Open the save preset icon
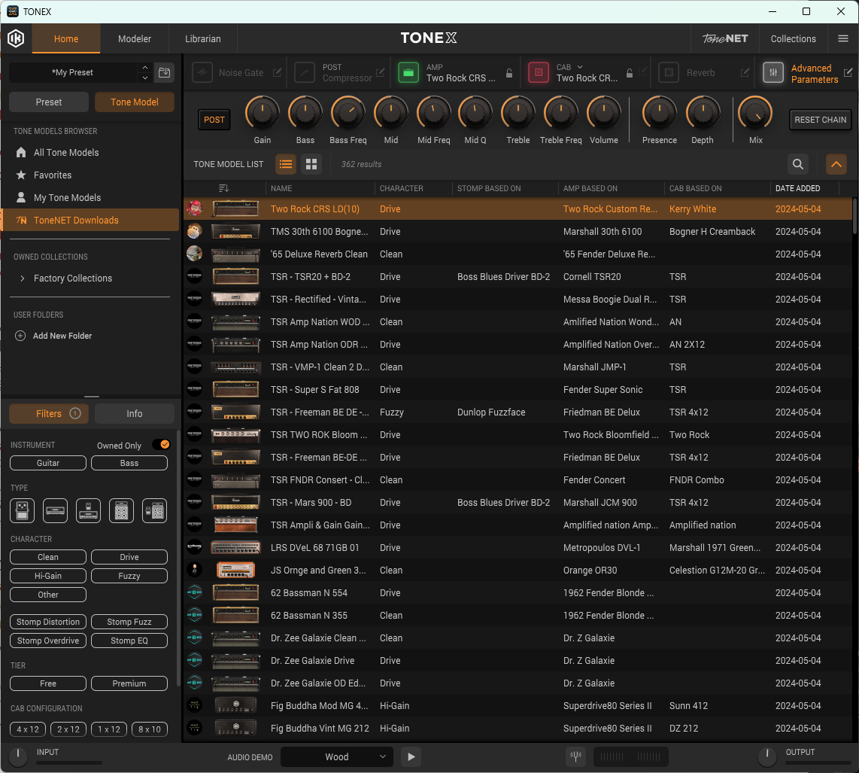Viewport: 859px width, 773px height. (x=164, y=72)
